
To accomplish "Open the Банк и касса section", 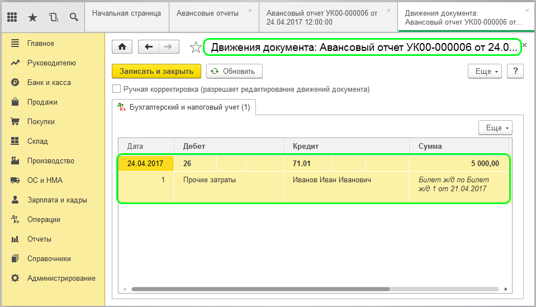I will 49,82.
